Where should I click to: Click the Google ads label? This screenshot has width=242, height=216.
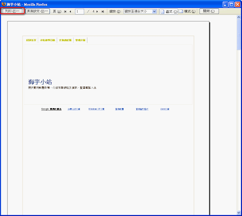pos(51,109)
